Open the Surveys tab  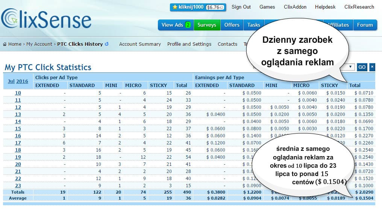207,25
